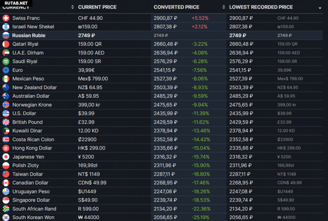The height and width of the screenshot is (221, 328).
Task: Click the Euro EU flag icon
Action: (6, 70)
